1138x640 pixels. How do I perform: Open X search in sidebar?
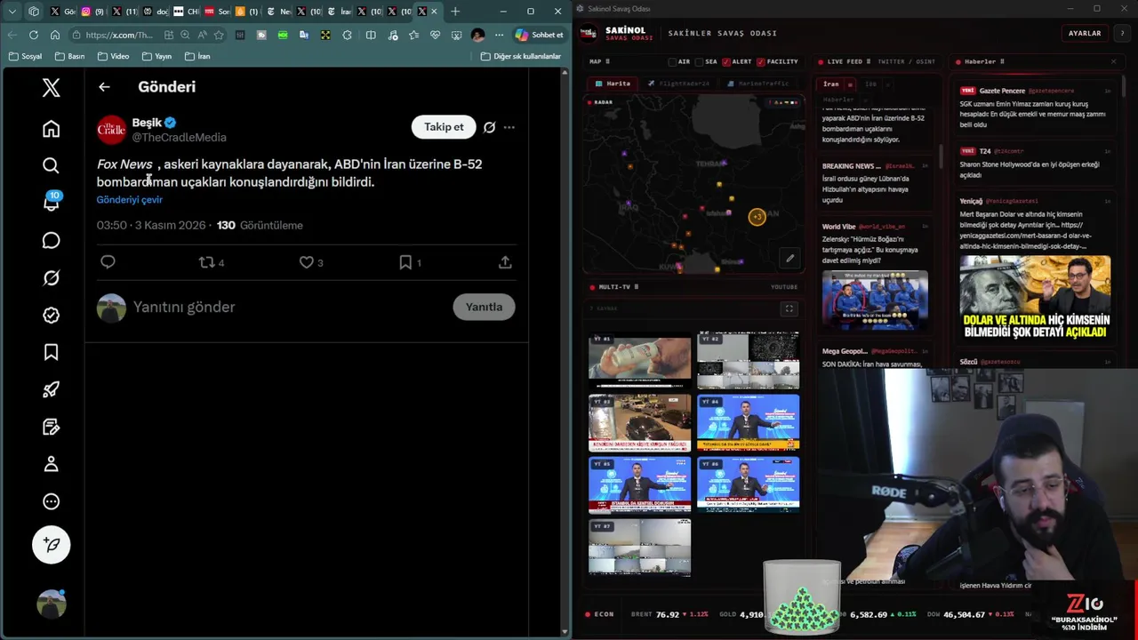click(51, 165)
